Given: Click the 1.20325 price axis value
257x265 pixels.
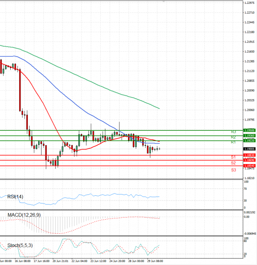Looking at the screenshot, I should [250, 100].
